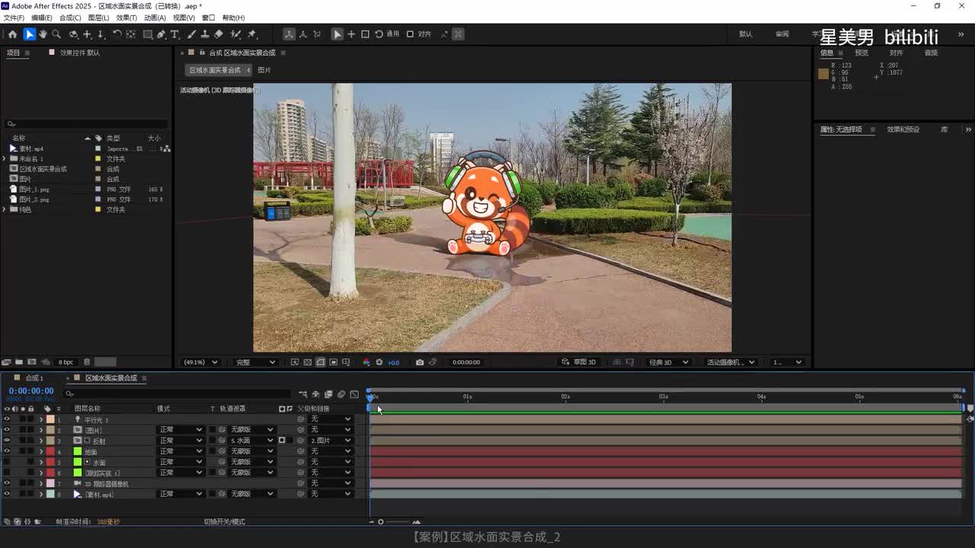Enable Frame Blending icon in timeline
This screenshot has width=975, height=548.
(x=328, y=394)
